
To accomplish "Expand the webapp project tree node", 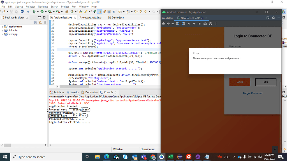I will (x=3, y=34).
